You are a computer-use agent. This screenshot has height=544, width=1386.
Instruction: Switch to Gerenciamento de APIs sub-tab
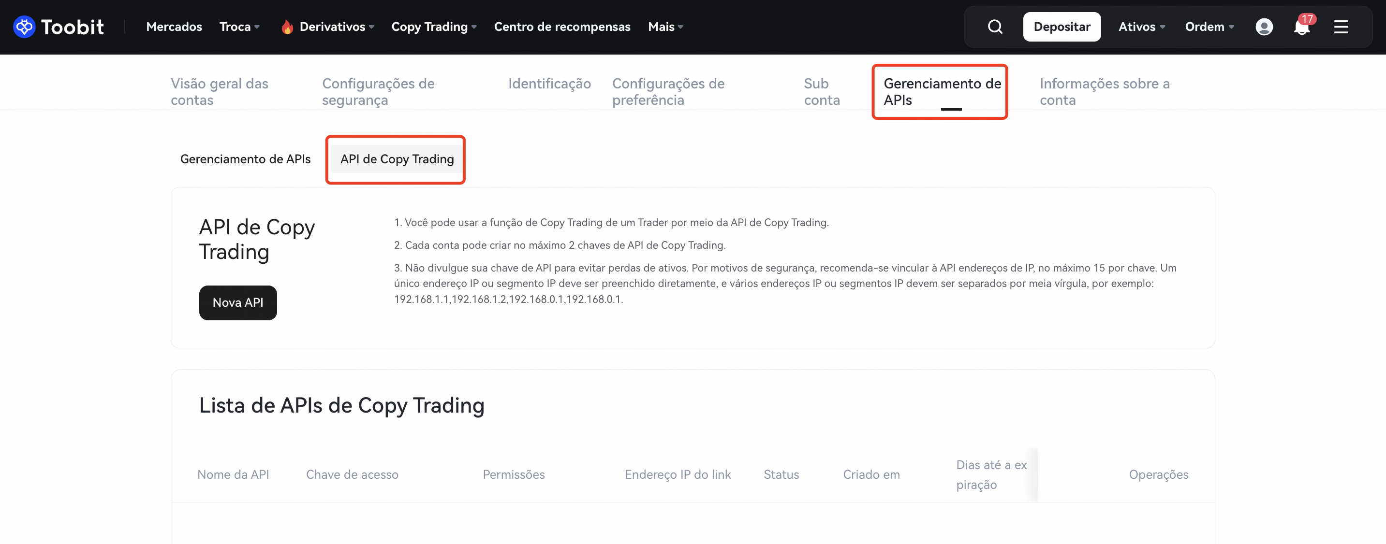[x=245, y=159]
